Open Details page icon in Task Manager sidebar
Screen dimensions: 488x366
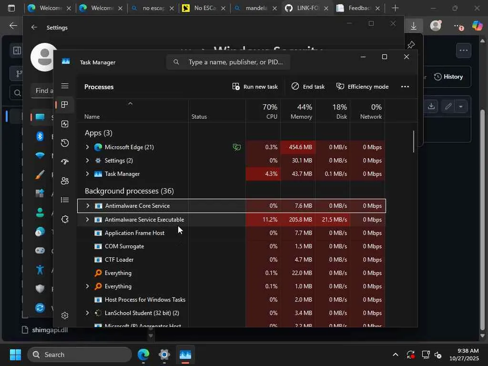tap(65, 200)
